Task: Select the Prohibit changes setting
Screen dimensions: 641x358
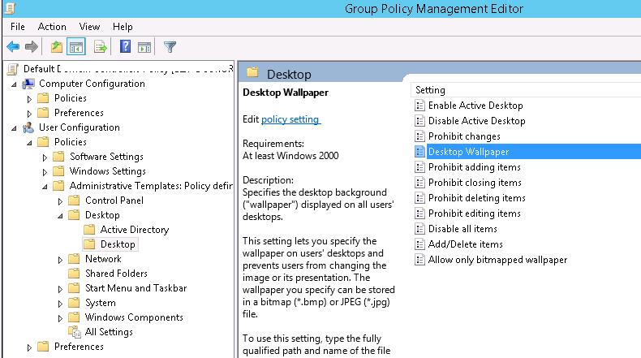Action: click(x=464, y=136)
